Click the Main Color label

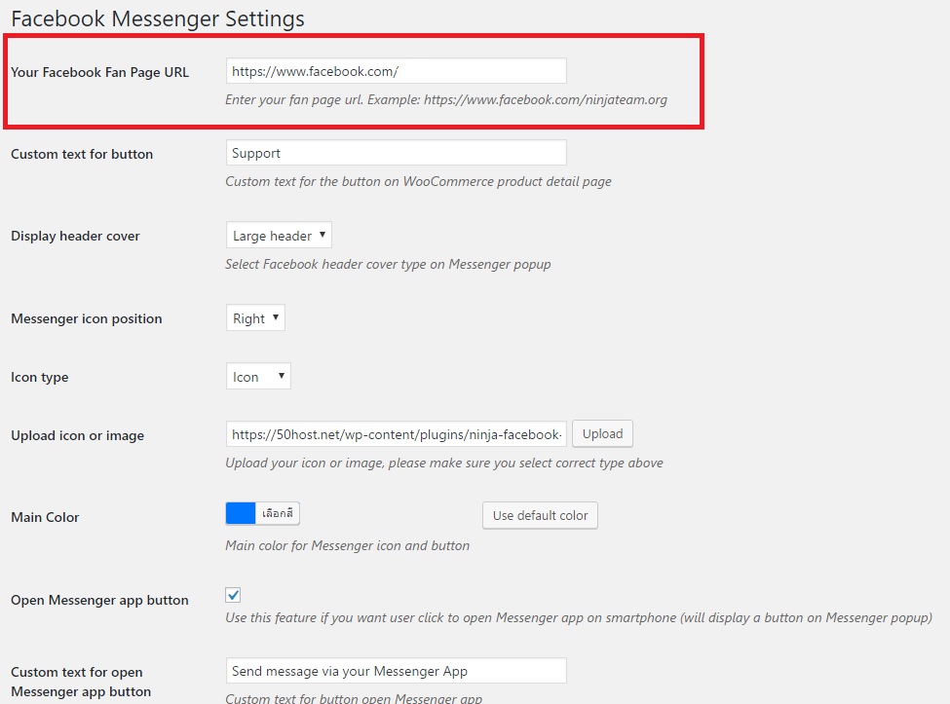tap(45, 517)
